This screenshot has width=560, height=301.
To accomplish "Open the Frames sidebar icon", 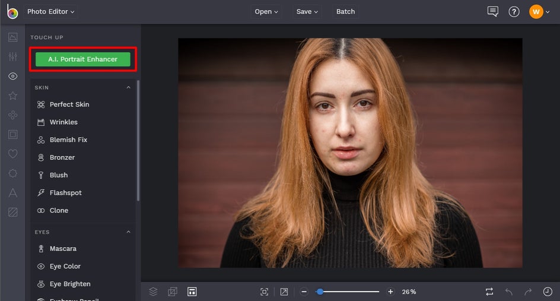I will coord(13,134).
